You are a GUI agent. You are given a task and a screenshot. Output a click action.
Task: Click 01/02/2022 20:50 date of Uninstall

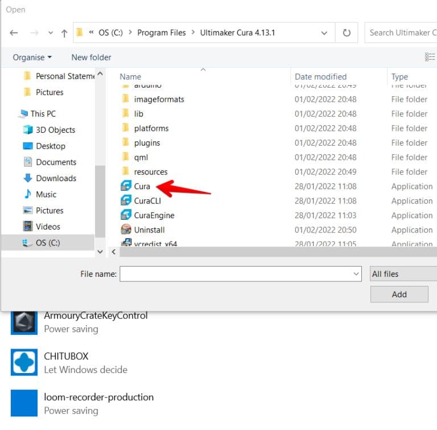(325, 230)
